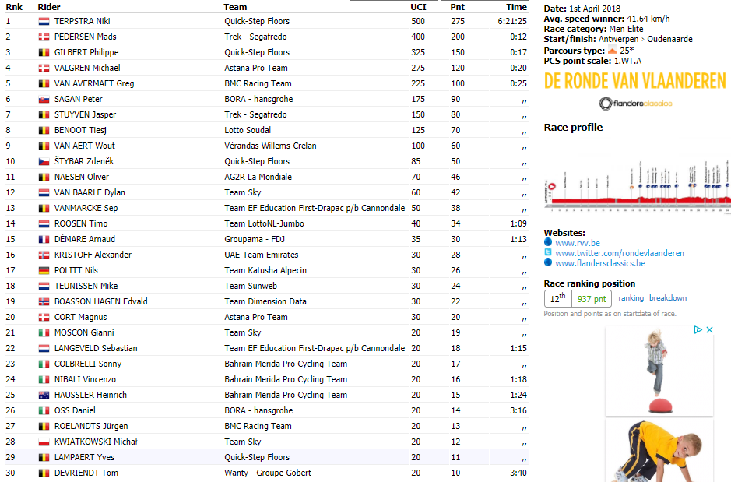Click the ad image of boy in yellow shirt

coord(659,451)
